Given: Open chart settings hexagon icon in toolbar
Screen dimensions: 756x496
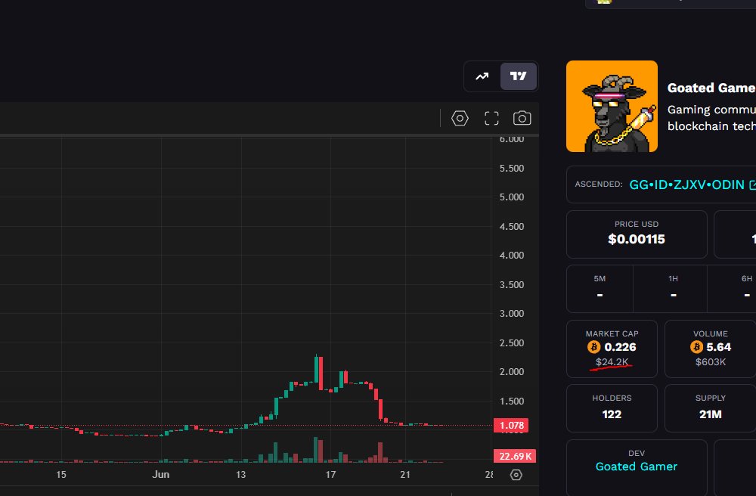Looking at the screenshot, I should point(460,118).
